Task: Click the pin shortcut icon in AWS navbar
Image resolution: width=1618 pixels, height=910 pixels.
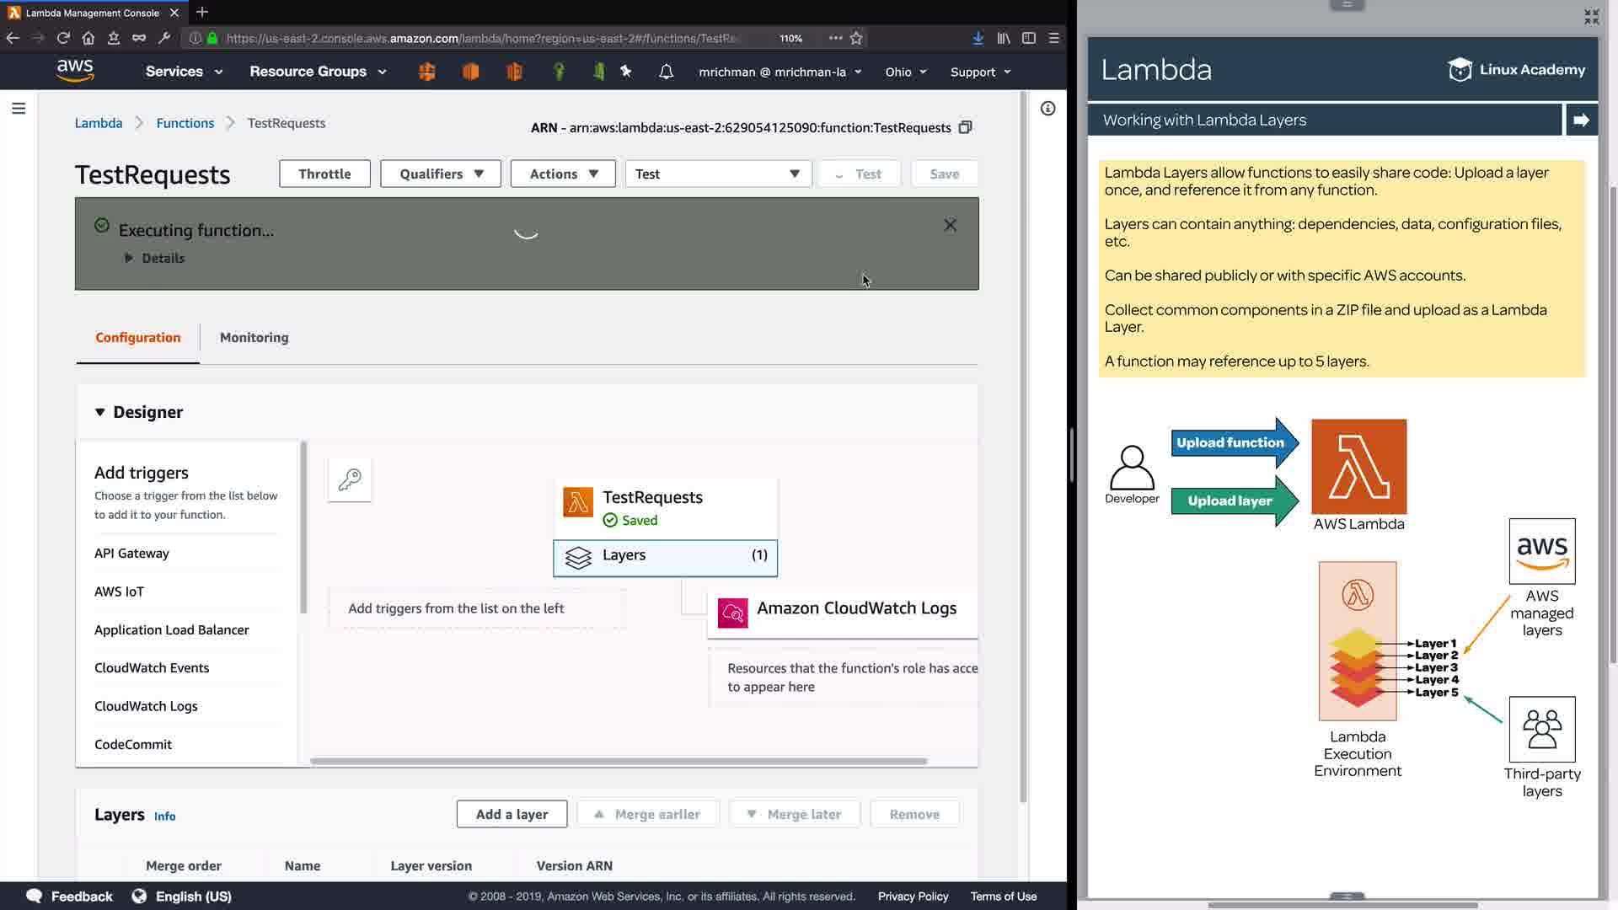Action: (x=626, y=72)
